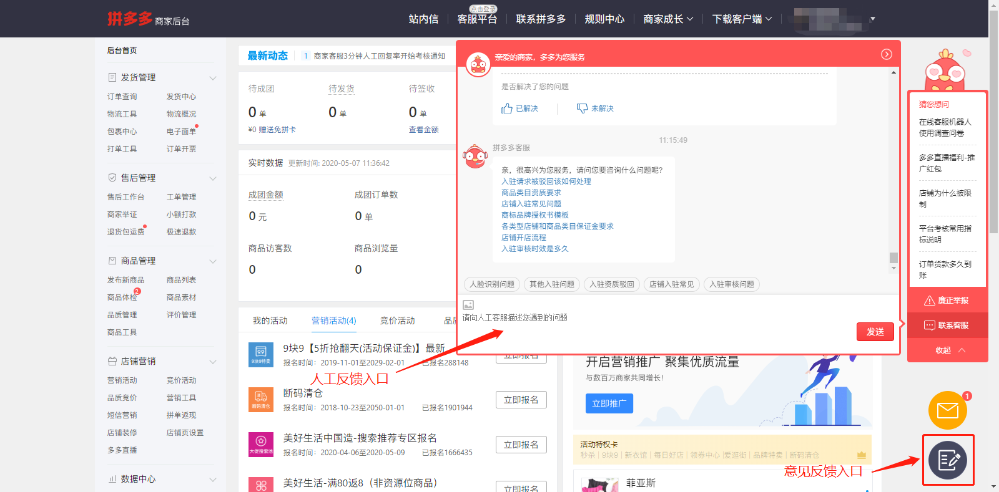Click the 9块9 activity thumbnail icon
Screen dimensions: 999x492
[261, 354]
